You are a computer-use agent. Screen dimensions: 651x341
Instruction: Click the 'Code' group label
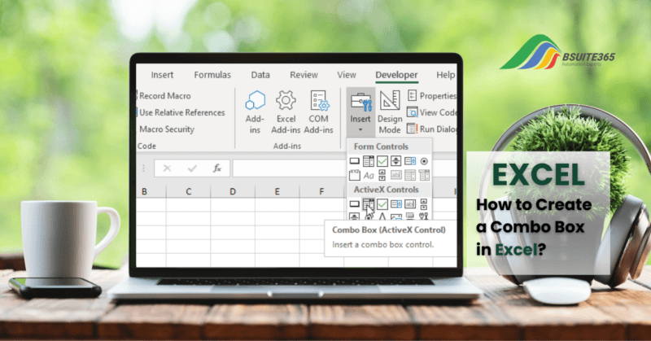[146, 146]
